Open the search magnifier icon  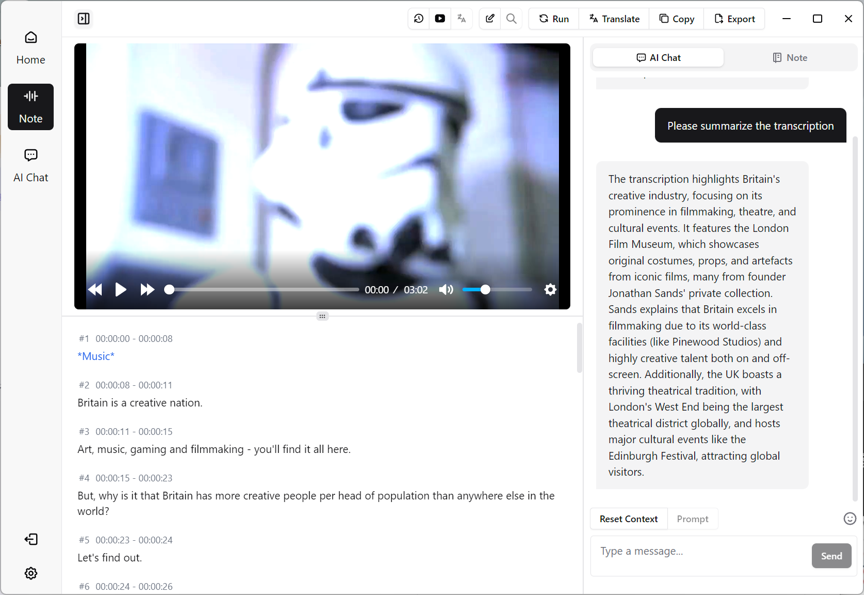coord(511,19)
